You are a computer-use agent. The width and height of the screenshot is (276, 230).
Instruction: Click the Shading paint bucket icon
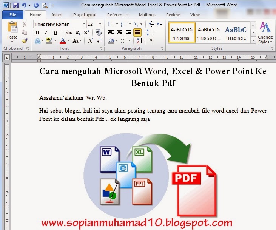111,41
